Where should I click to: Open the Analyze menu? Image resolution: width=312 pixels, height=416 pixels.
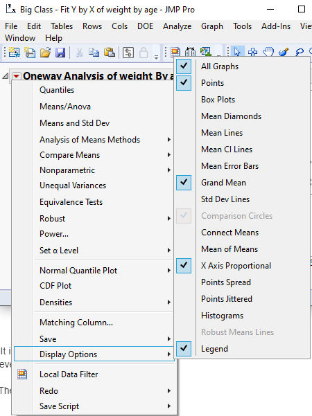click(x=177, y=26)
